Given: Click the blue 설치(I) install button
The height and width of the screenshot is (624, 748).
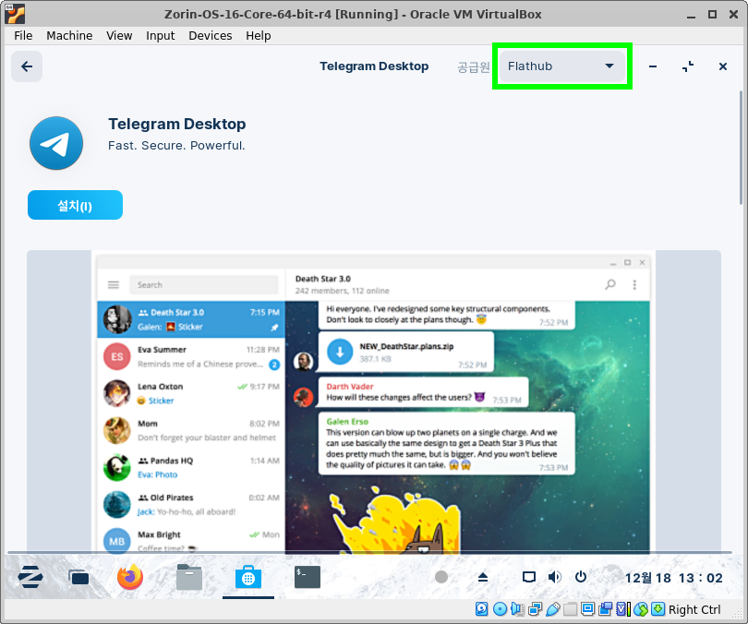Looking at the screenshot, I should click(x=75, y=205).
